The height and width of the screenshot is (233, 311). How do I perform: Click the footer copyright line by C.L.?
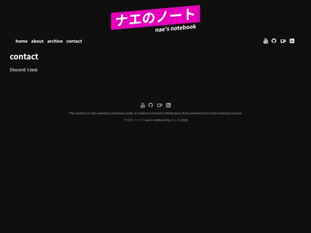click(155, 120)
